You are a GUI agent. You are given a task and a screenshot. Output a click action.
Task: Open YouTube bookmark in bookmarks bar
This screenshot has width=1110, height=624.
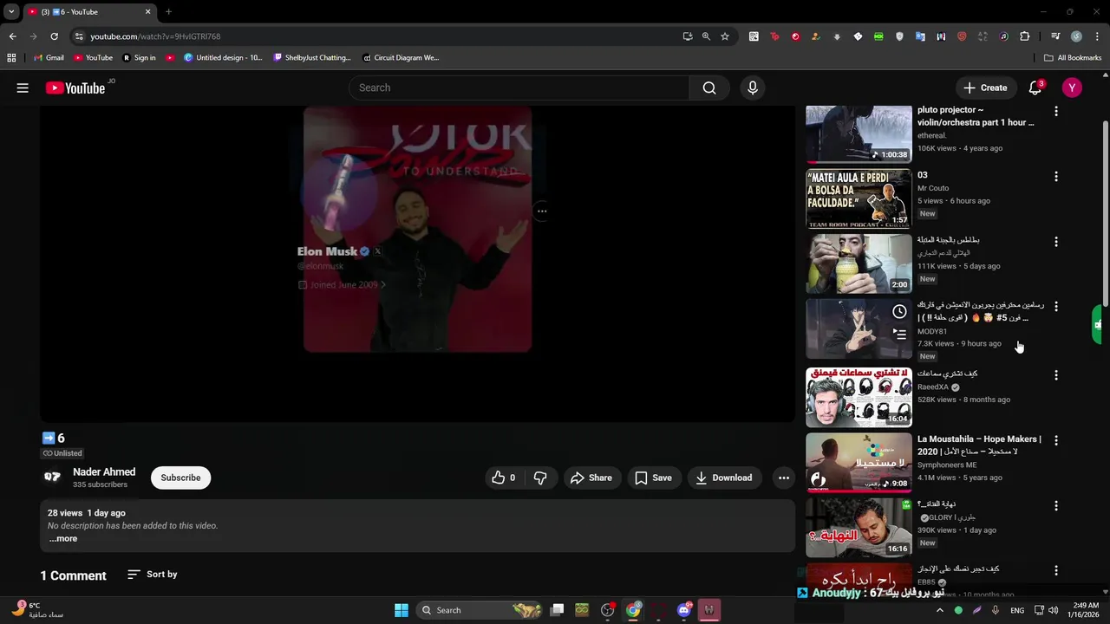[x=93, y=58]
